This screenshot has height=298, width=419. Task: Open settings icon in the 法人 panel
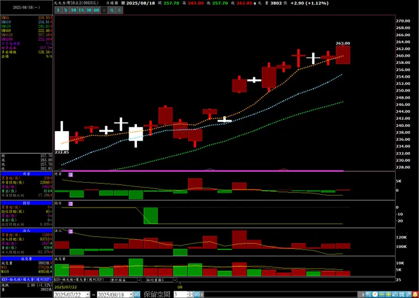click(71, 232)
